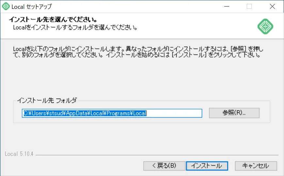Screen dimensions: 284x176
Task: Cancel setup with the キャンセル button
Action: (256, 166)
